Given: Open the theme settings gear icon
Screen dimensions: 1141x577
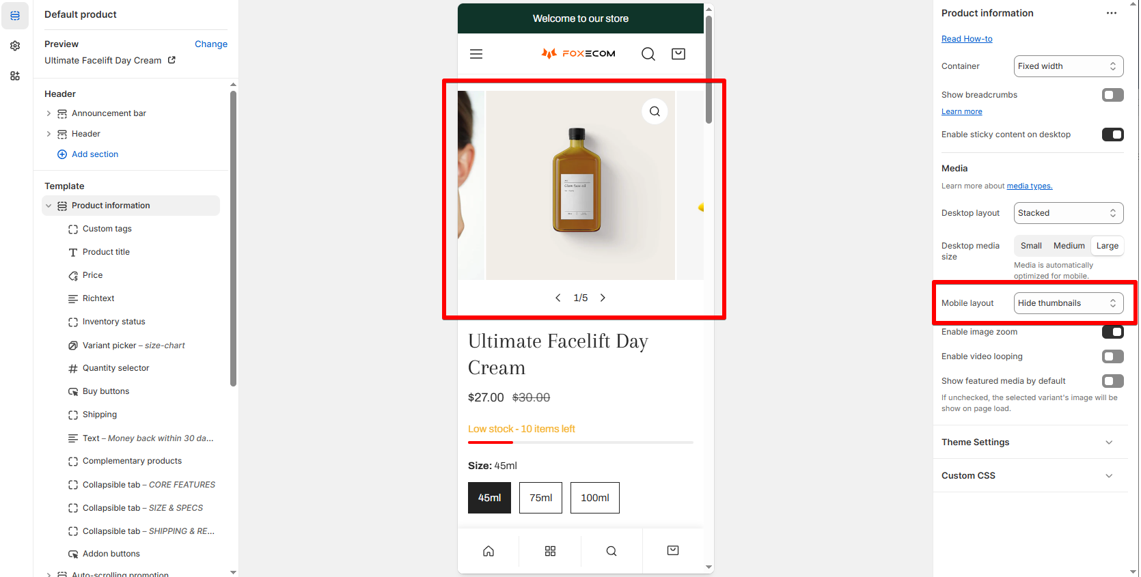Looking at the screenshot, I should (15, 46).
